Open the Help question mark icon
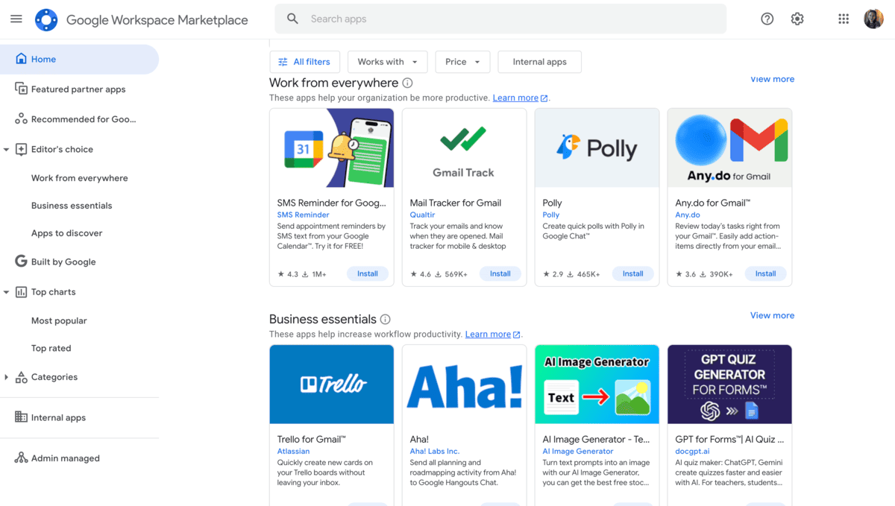895x506 pixels. coord(767,19)
